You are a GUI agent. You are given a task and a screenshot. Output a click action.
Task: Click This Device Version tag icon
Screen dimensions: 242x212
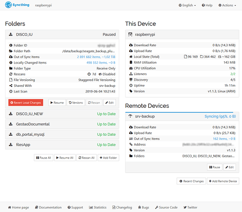[x=131, y=91]
